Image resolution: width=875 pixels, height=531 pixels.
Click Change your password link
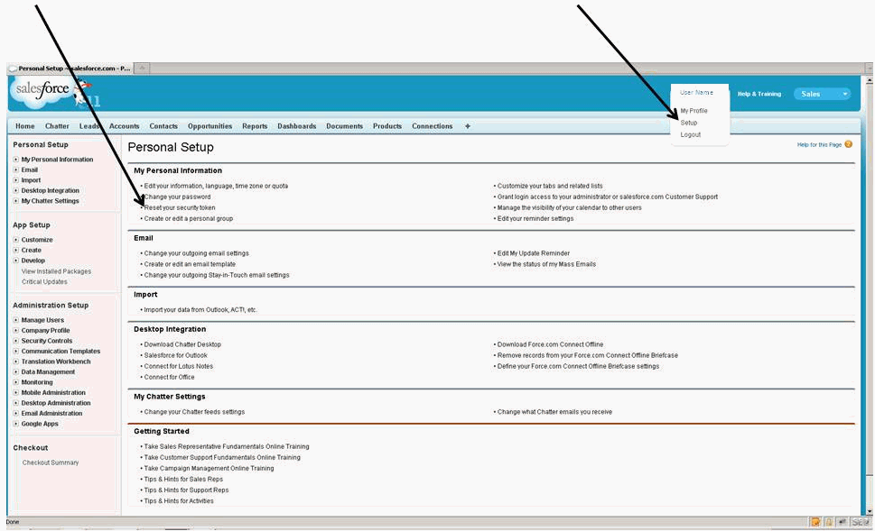click(177, 197)
